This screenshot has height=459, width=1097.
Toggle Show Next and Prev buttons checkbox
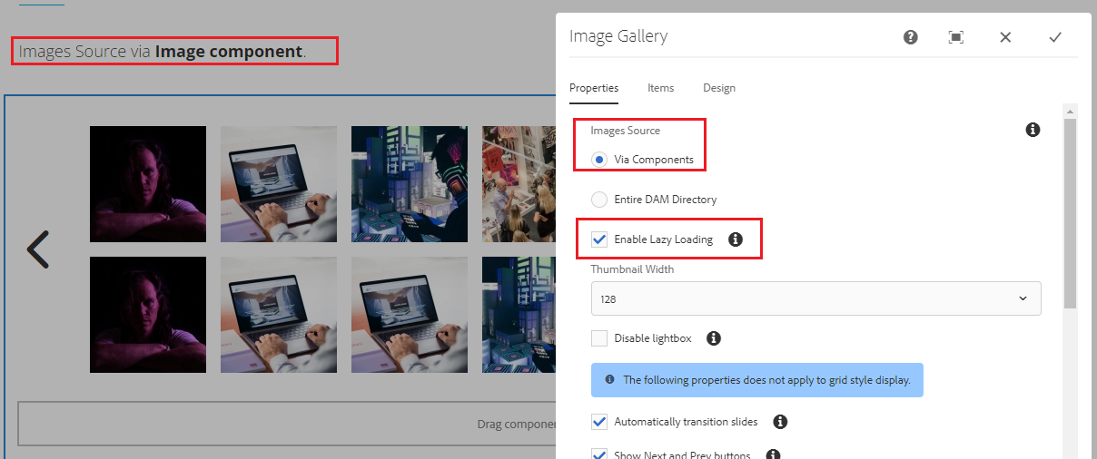tap(599, 454)
